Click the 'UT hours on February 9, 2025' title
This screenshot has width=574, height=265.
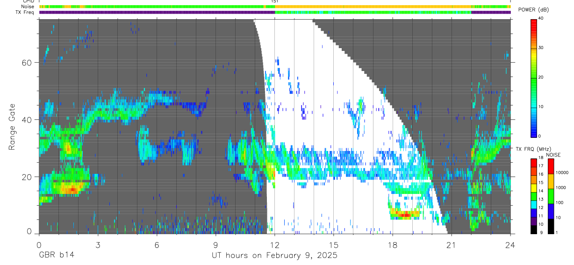click(274, 256)
